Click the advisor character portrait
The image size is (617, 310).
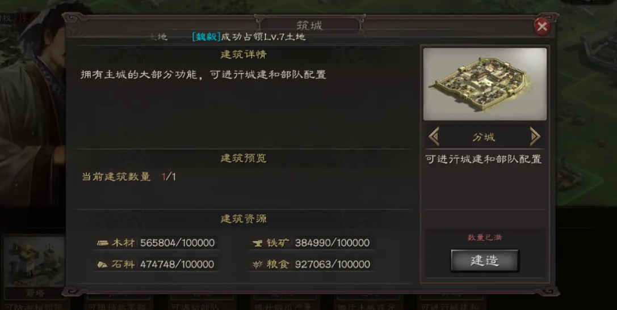pyautogui.click(x=33, y=102)
